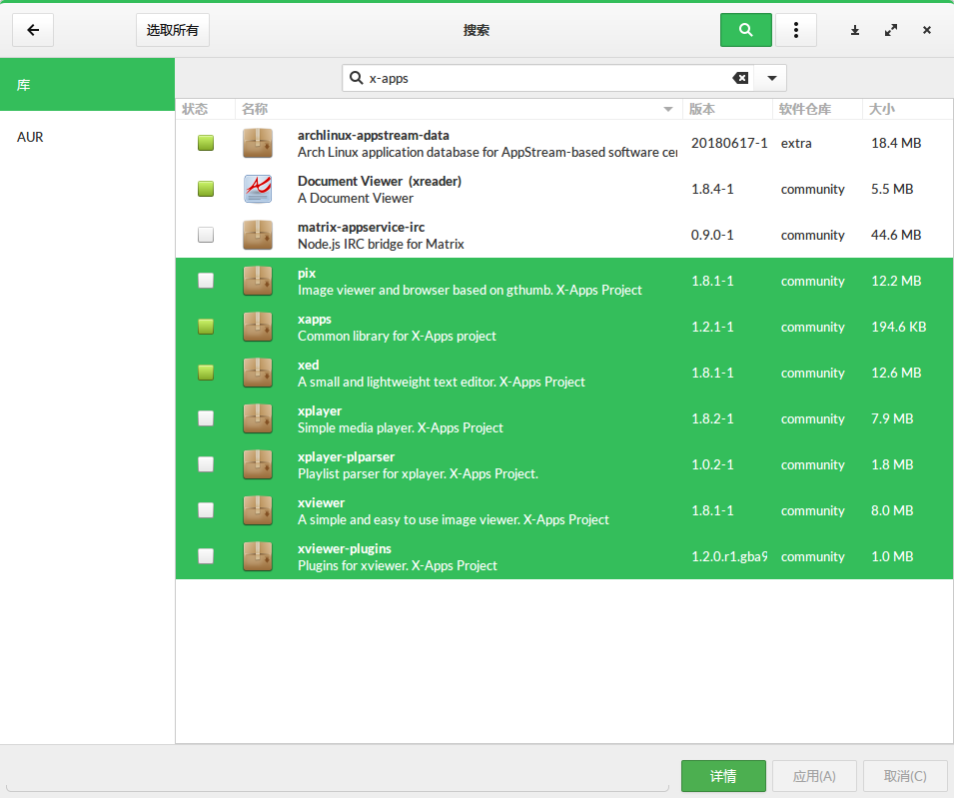Screen dimensions: 954x798
Task: Check the xviewer-plugins checkbox
Action: 206,556
